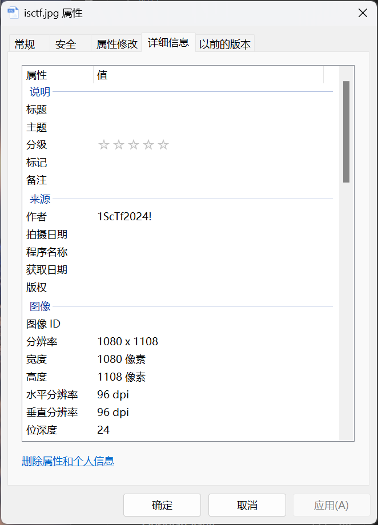The image size is (378, 525).
Task: Click the 删除属性和个人信息 link
Action: click(x=68, y=461)
